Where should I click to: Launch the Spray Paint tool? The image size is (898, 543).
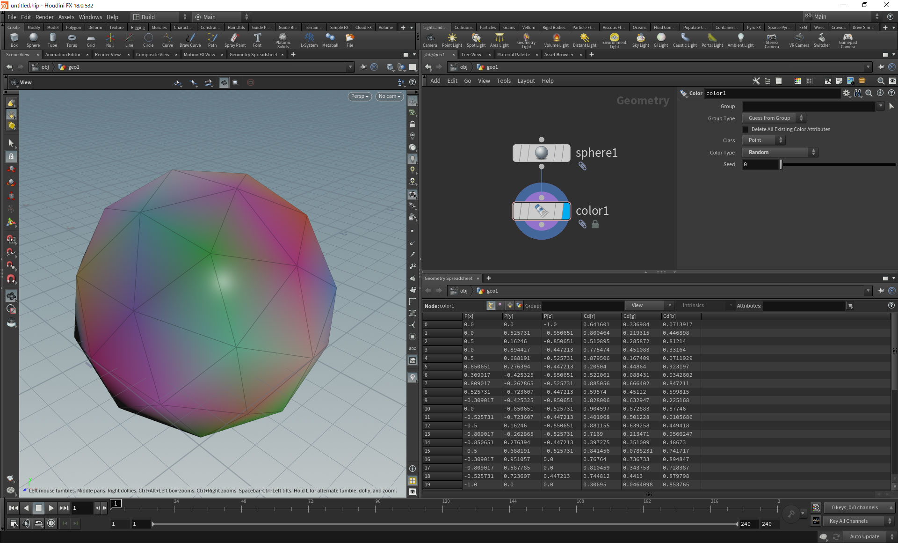[235, 40]
